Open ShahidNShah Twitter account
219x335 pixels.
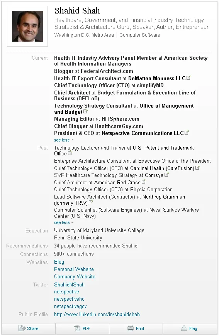(69, 284)
